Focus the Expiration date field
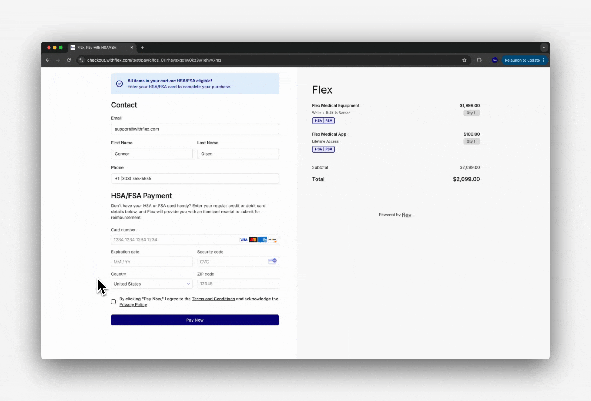This screenshot has height=401, width=591. 152,262
